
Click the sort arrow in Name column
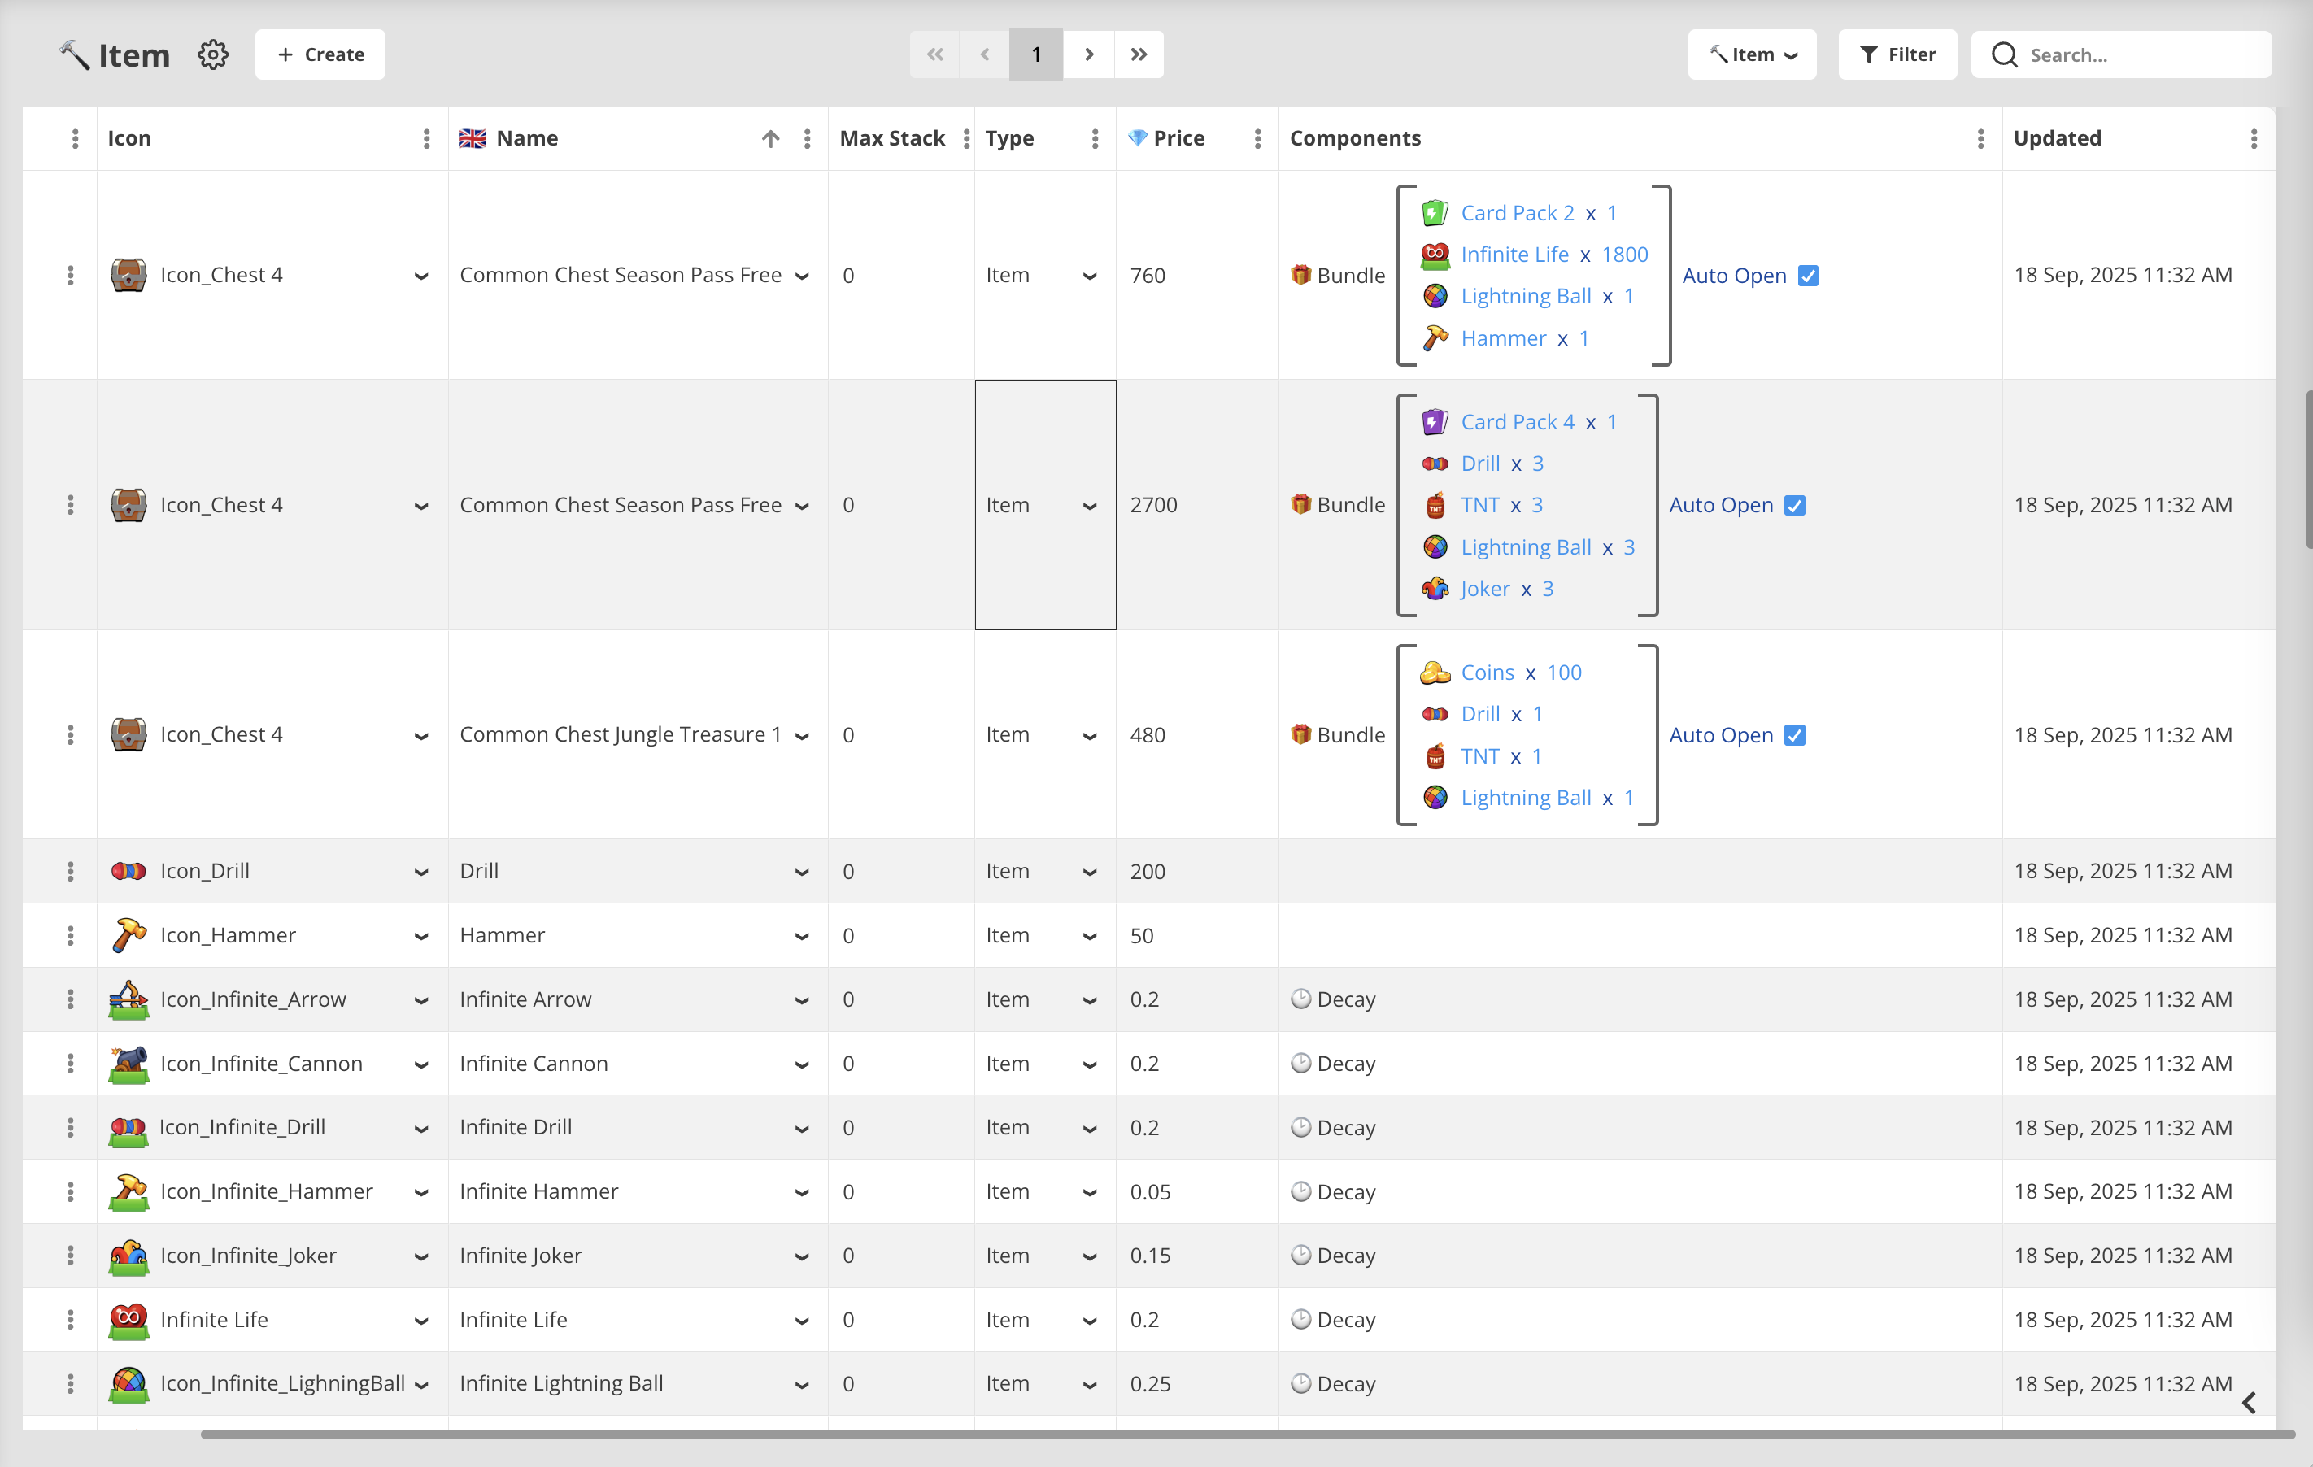point(770,138)
